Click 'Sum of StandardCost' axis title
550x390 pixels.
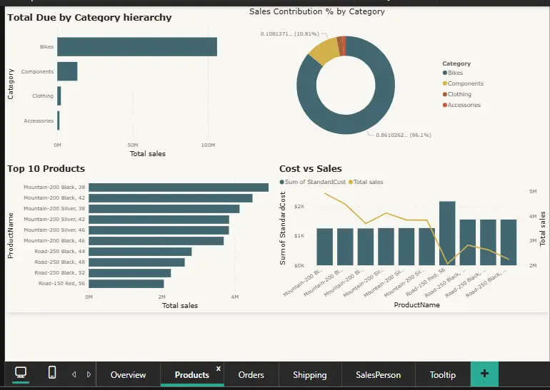coord(283,228)
